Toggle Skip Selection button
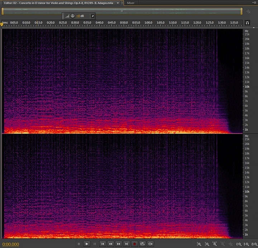Viewport: 258px width, 248px height. click(150, 244)
